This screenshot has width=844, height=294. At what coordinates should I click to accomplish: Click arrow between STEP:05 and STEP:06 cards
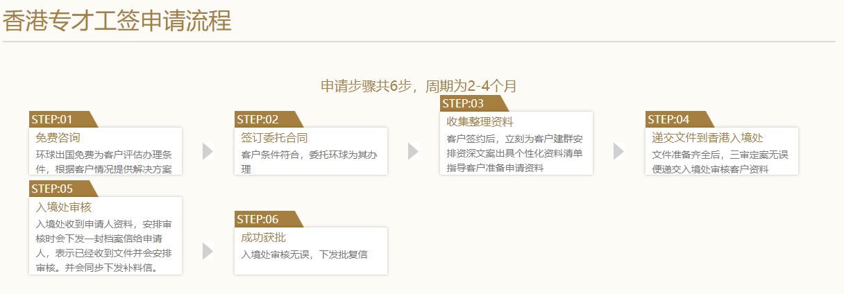[208, 251]
